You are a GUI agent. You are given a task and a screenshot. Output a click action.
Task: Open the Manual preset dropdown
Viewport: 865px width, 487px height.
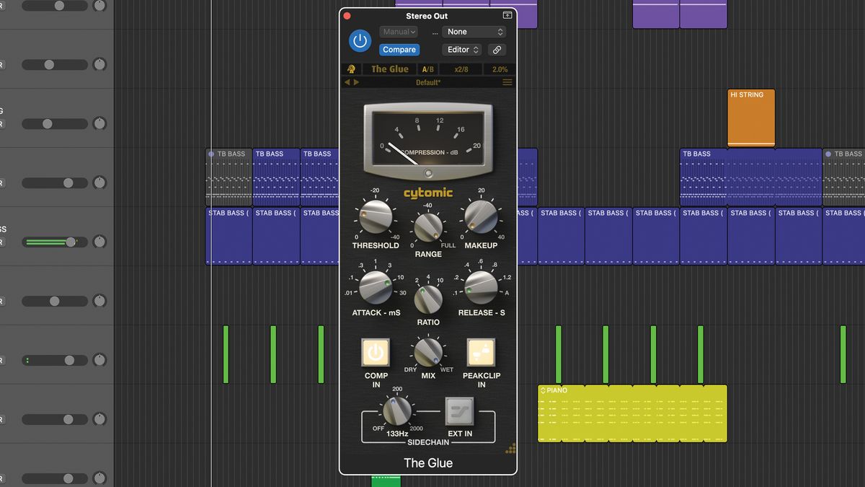[399, 32]
